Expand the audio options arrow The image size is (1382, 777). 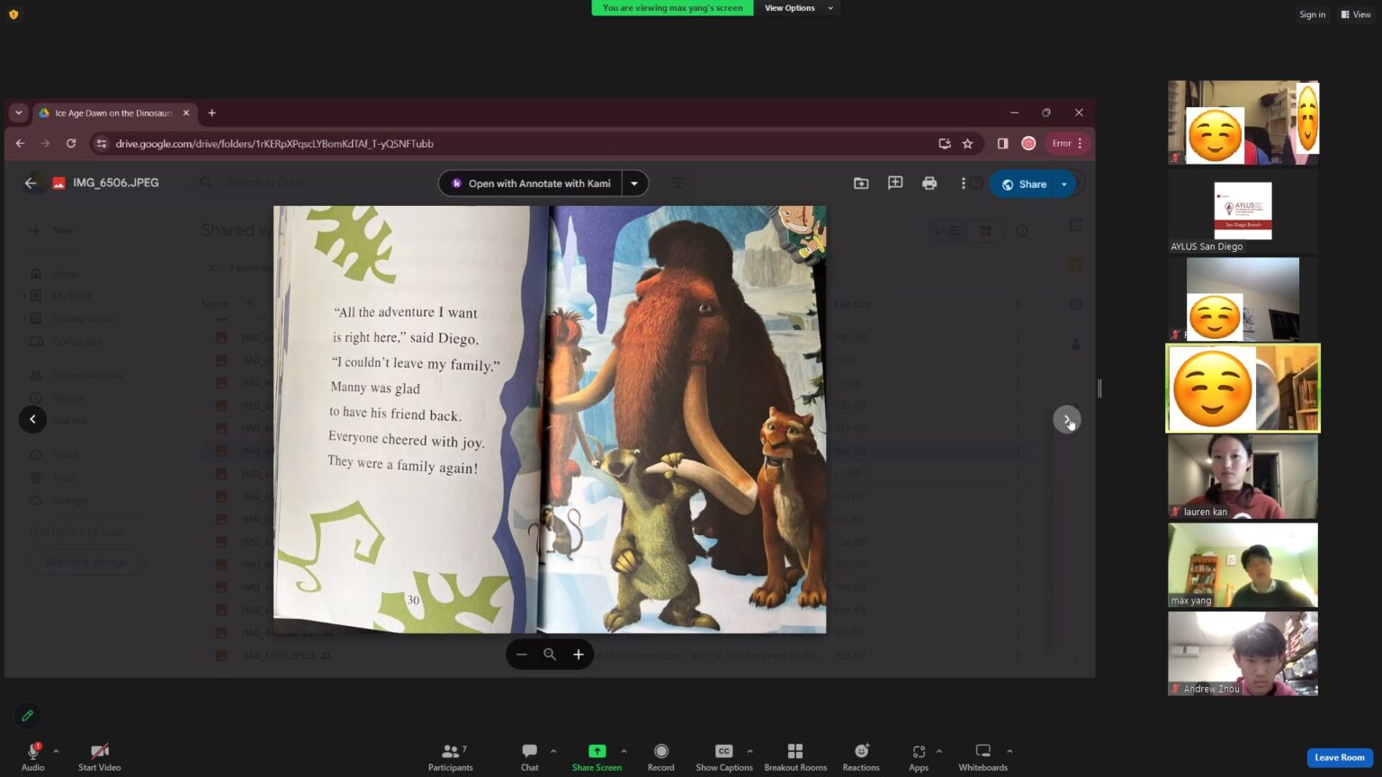[x=56, y=751]
